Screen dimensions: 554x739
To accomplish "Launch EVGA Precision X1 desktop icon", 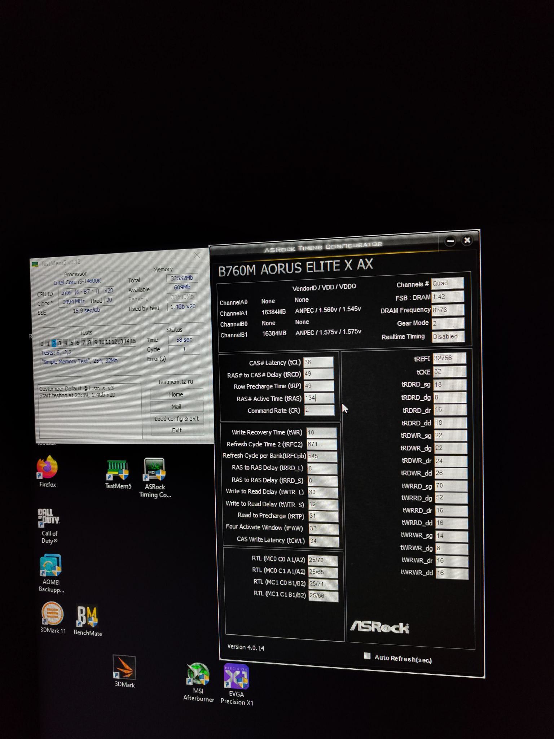I will point(237,685).
